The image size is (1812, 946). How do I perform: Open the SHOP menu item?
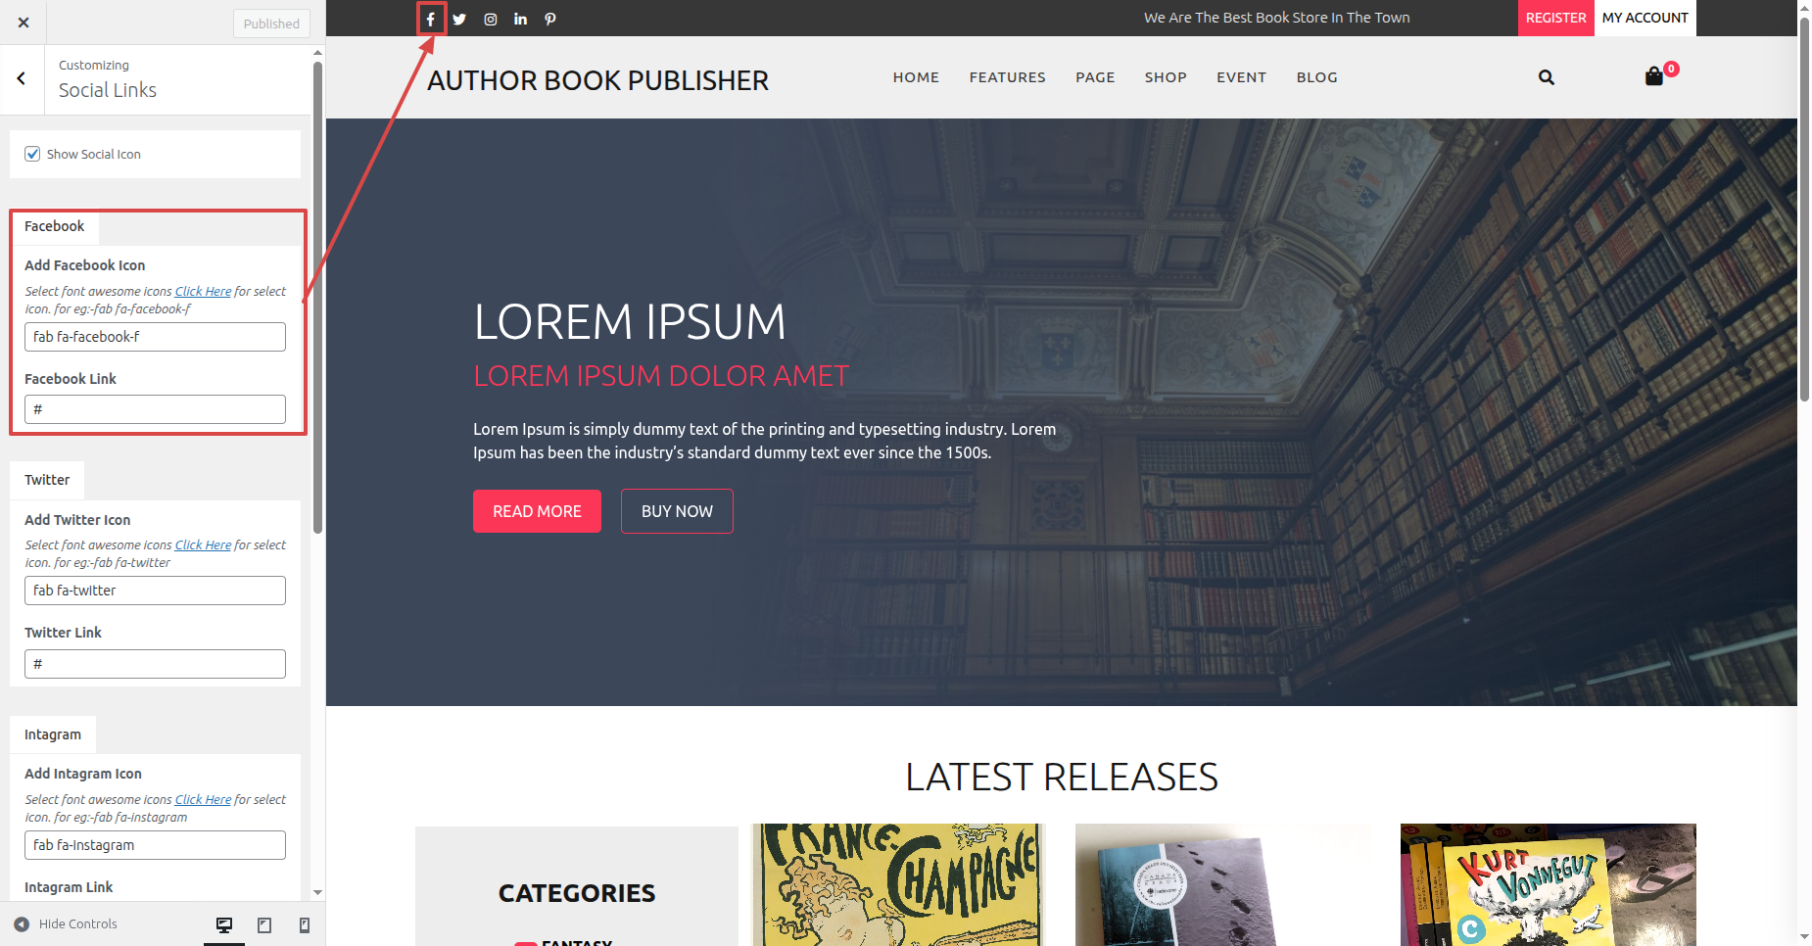(1166, 77)
